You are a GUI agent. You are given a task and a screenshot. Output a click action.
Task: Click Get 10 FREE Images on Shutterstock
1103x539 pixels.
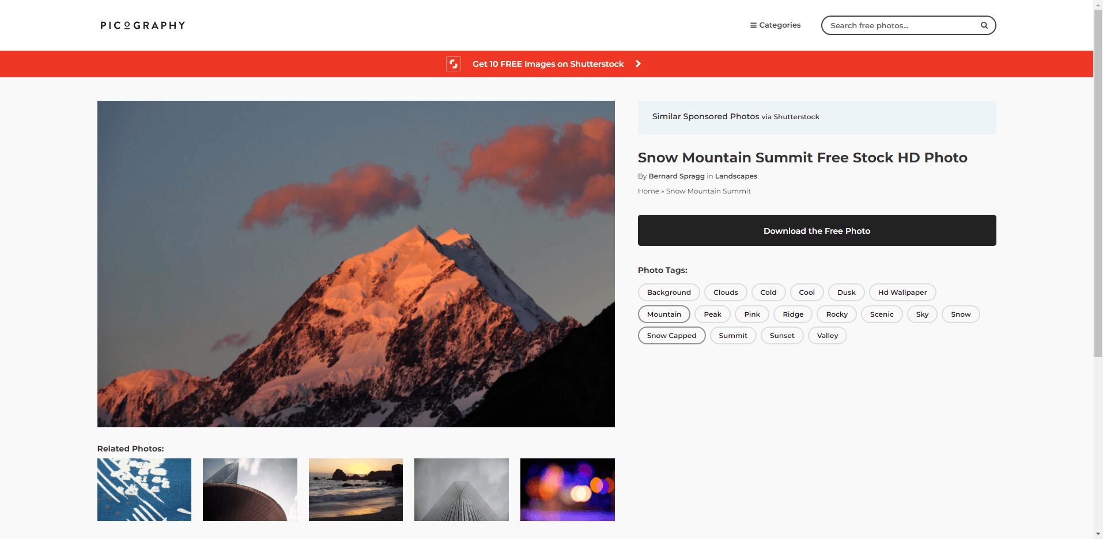(547, 64)
